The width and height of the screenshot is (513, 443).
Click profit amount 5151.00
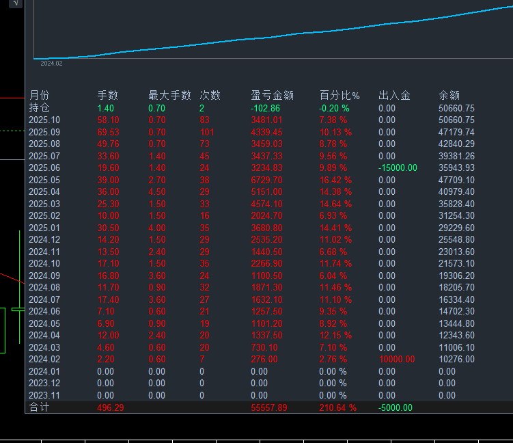coord(266,191)
